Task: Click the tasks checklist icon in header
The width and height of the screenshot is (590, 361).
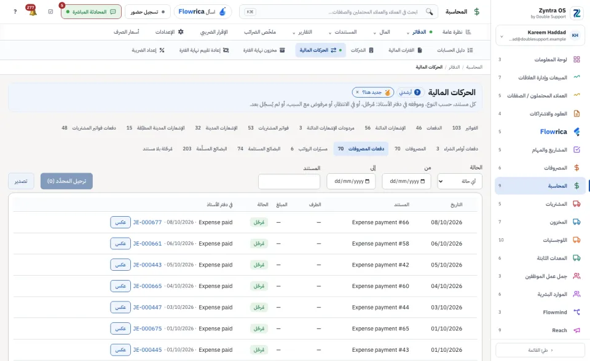Action: (x=51, y=12)
